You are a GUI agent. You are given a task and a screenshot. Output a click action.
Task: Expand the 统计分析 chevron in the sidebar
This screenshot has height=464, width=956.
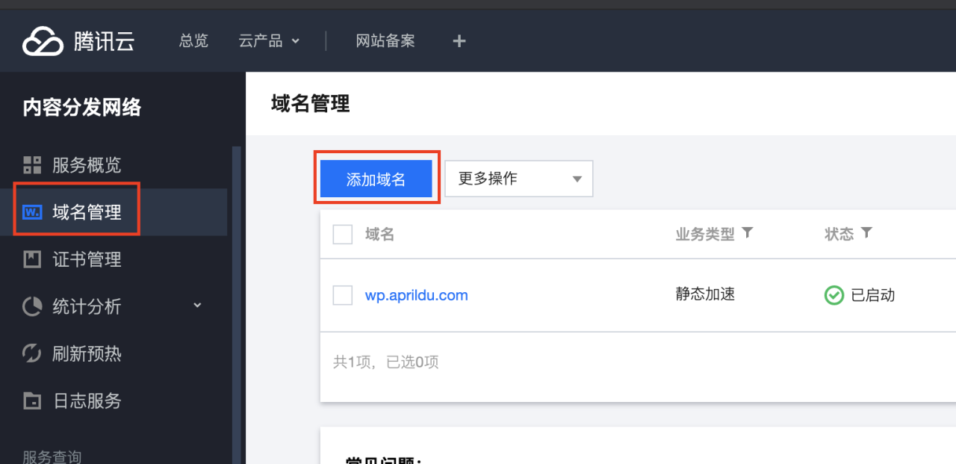pos(197,306)
